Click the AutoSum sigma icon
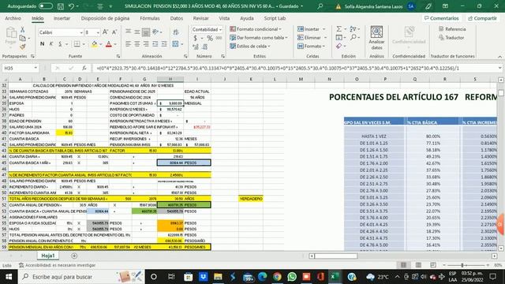 point(339,29)
